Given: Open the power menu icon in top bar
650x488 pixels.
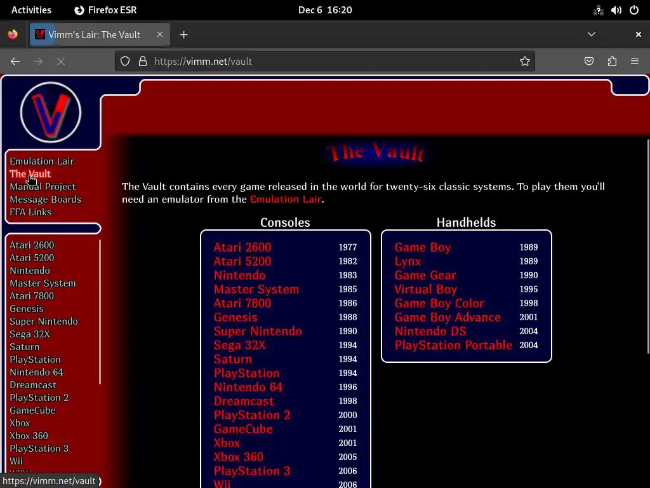Looking at the screenshot, I should 634,10.
